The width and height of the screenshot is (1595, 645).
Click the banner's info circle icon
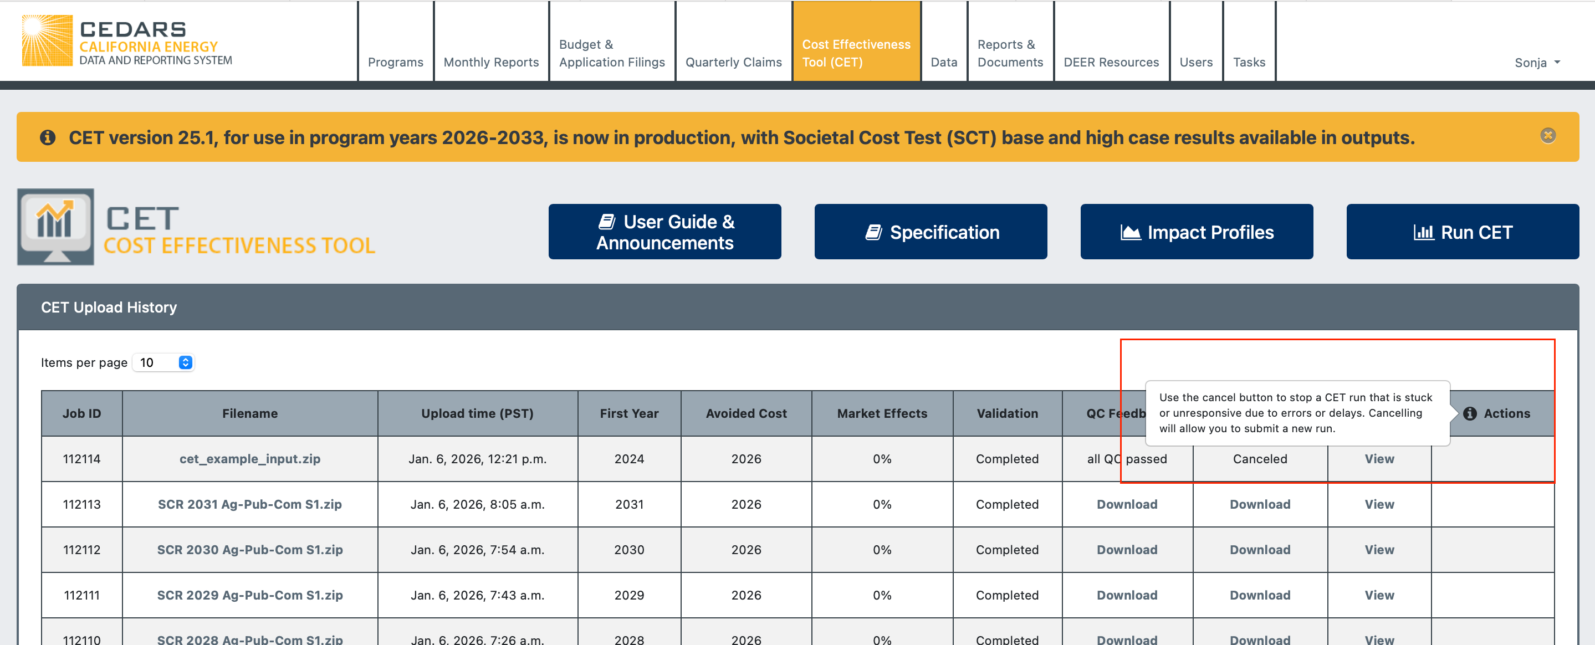pos(48,137)
